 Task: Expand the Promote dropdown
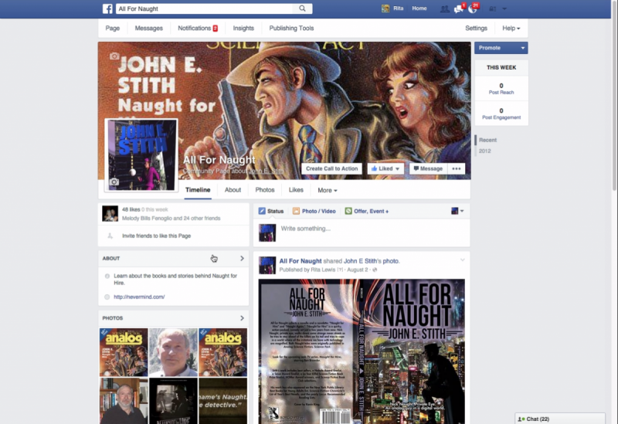(x=501, y=48)
